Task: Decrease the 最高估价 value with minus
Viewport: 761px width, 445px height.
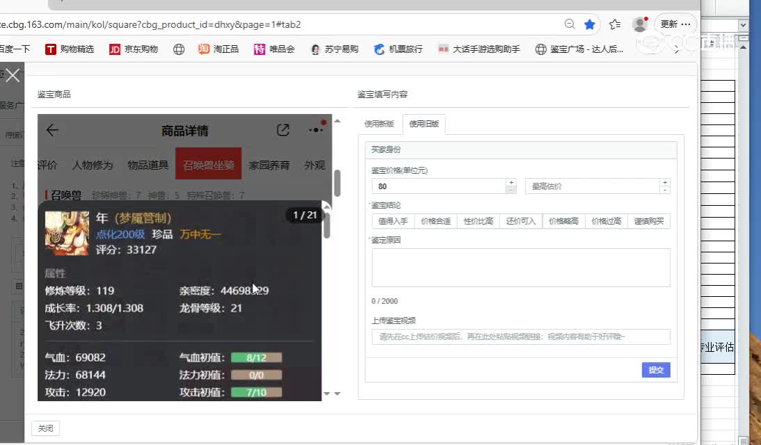Action: pyautogui.click(x=665, y=191)
